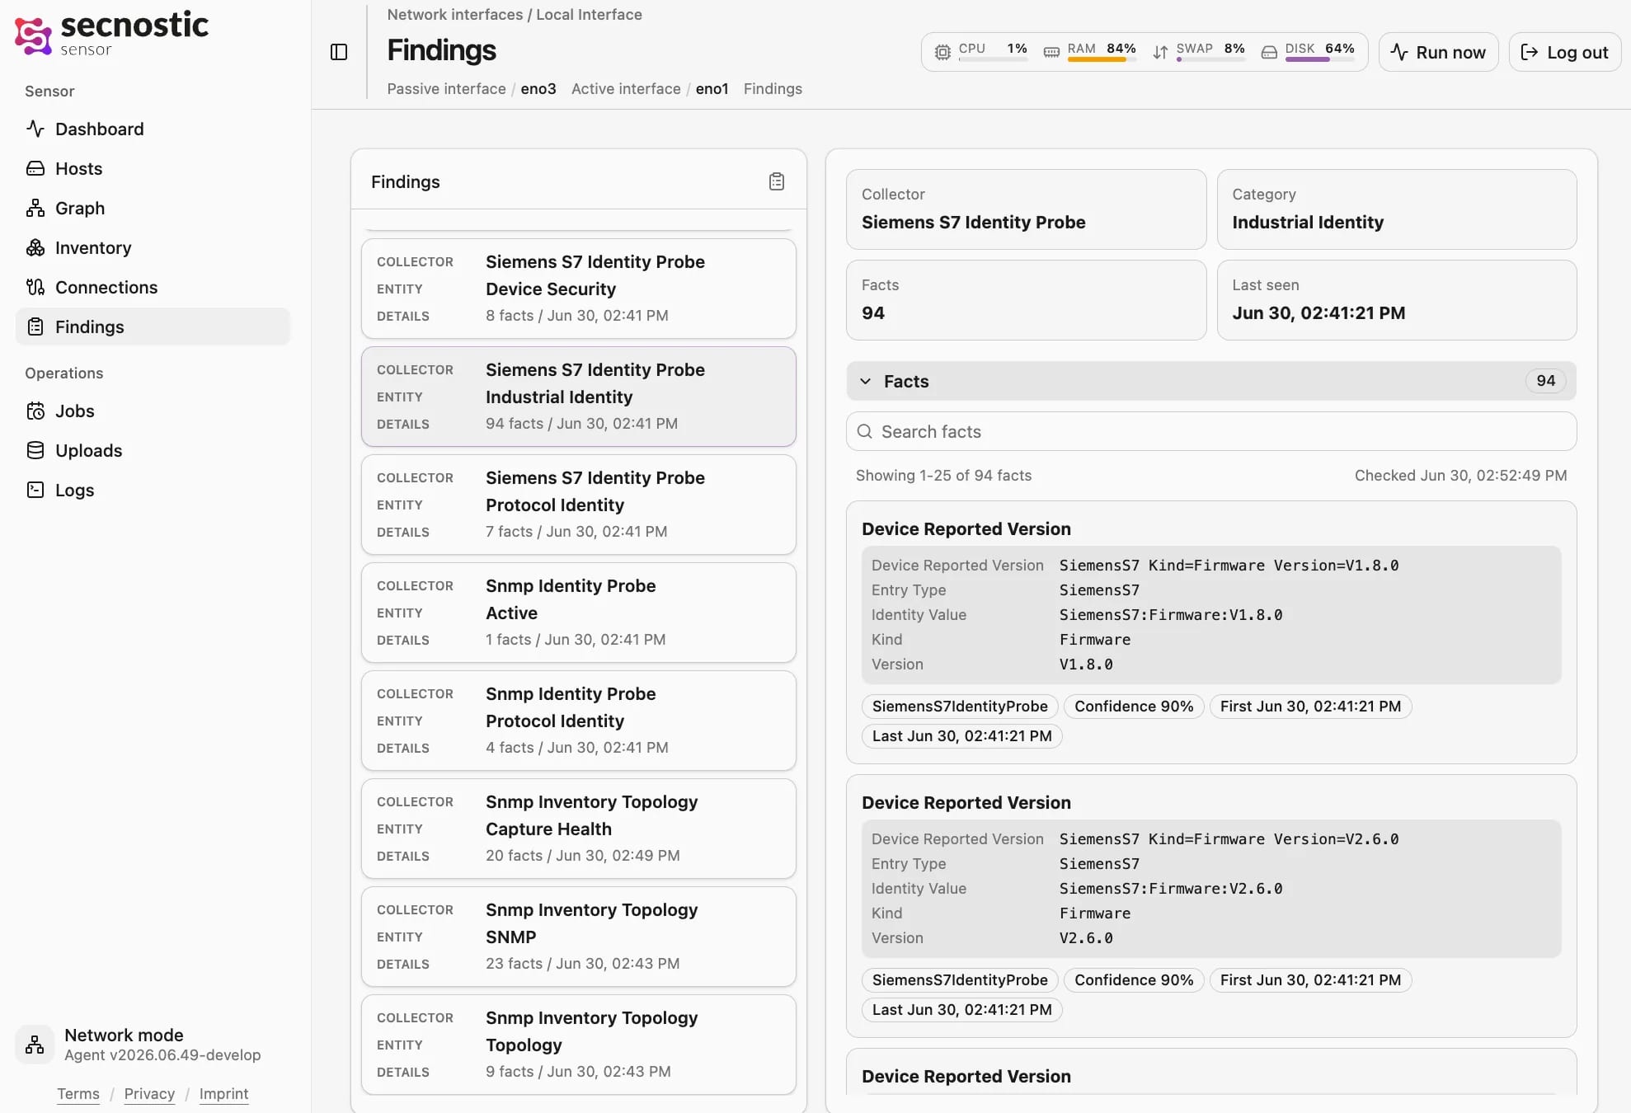Image resolution: width=1631 pixels, height=1113 pixels.
Task: Click the Network interfaces breadcrumb
Action: [454, 14]
